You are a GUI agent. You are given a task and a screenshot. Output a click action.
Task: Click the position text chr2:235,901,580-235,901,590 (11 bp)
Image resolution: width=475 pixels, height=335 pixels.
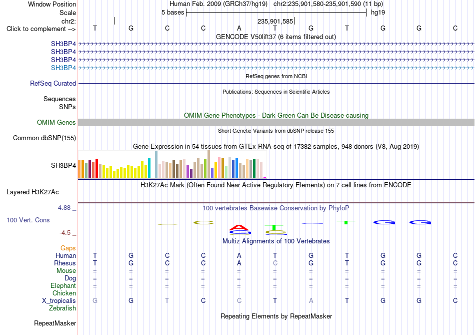328,4
